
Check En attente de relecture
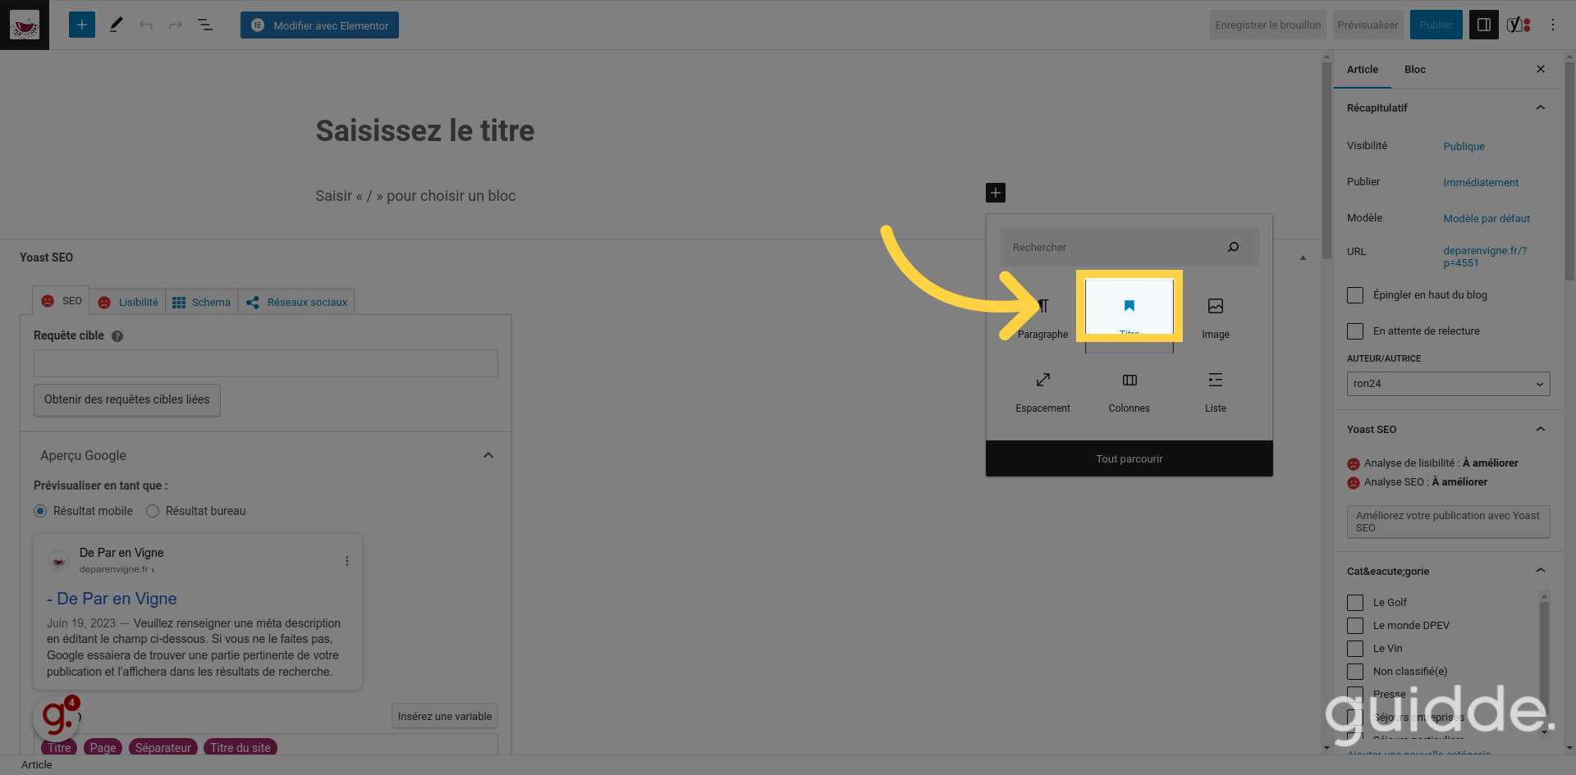(x=1355, y=331)
